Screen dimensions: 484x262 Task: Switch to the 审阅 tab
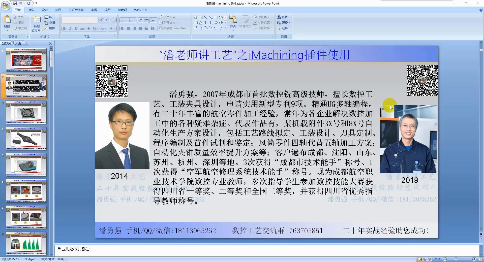(x=94, y=10)
